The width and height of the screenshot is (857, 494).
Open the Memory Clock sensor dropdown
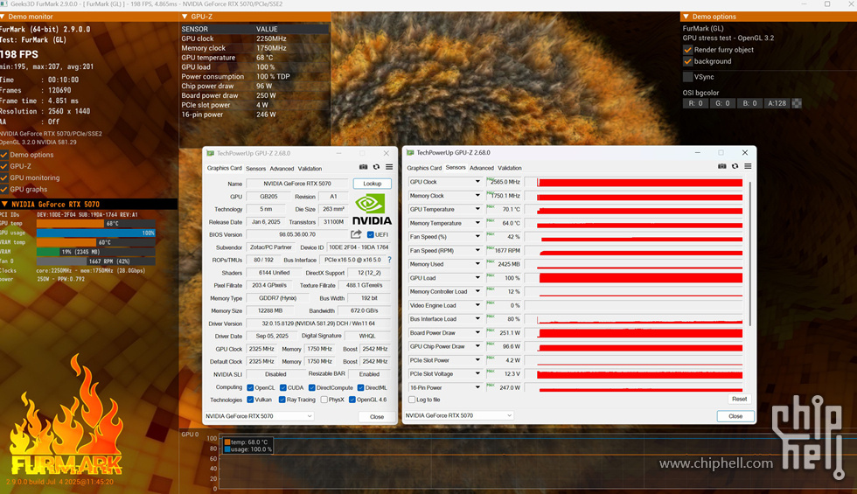click(477, 196)
